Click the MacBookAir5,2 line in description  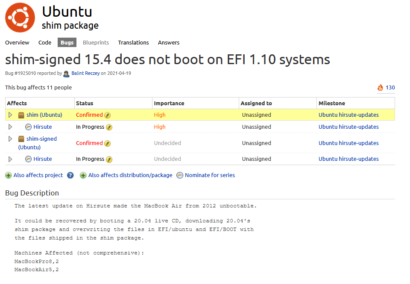pos(37,269)
